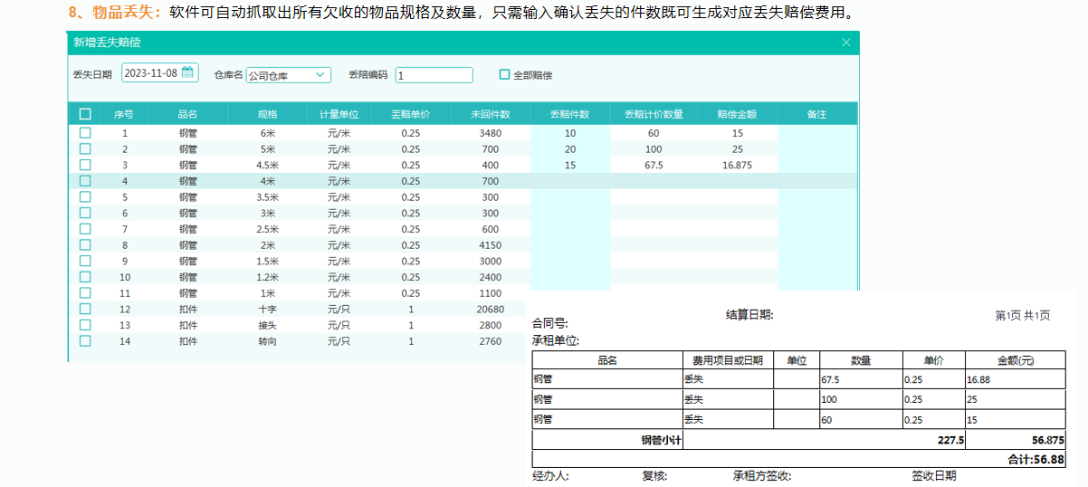Check the row 12 checkbox for 十字 扣件

(x=85, y=309)
